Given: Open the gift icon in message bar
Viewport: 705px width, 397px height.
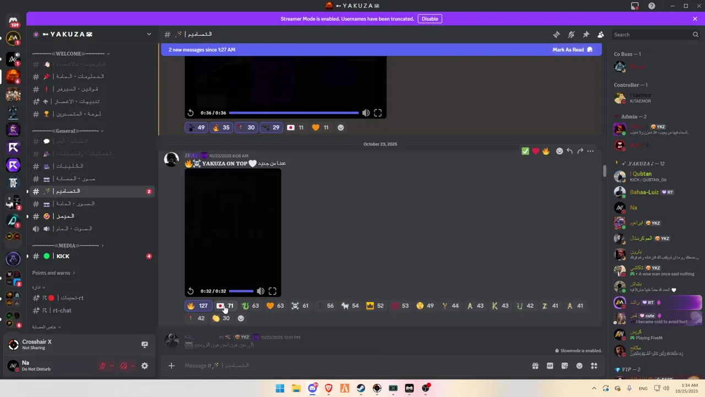Looking at the screenshot, I should point(535,366).
